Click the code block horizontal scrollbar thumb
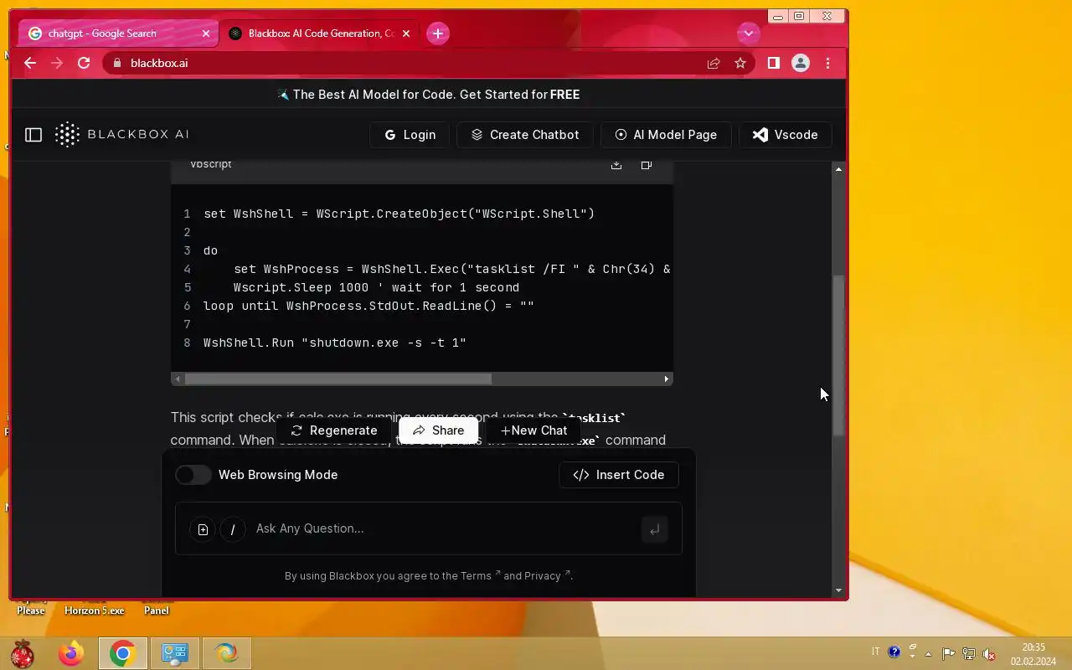This screenshot has width=1072, height=670. tap(338, 379)
